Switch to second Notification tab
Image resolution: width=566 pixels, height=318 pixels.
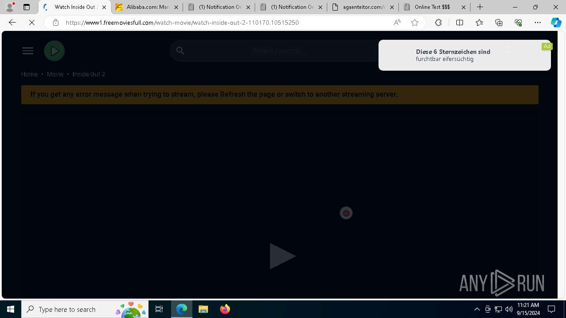[x=291, y=7]
